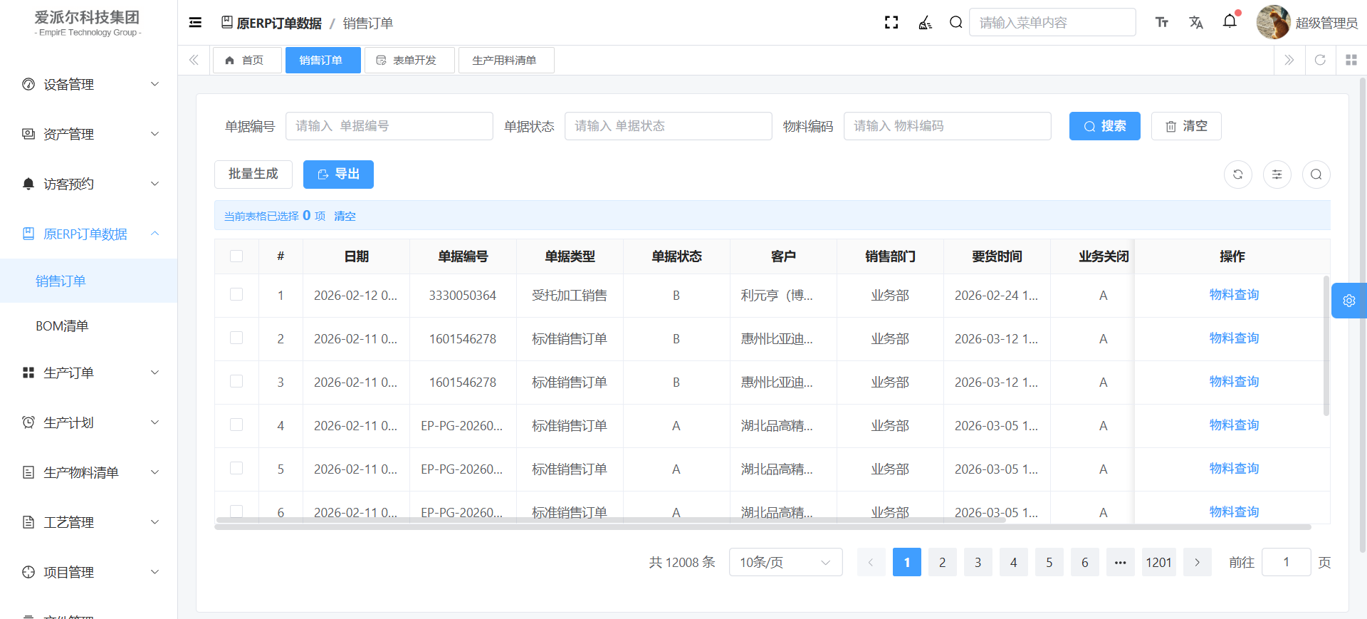Expand the 设备管理 sidebar menu
Viewport: 1367px width, 619px height.
pos(89,85)
